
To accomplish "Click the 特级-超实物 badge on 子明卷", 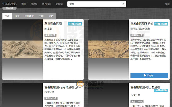I will tap(161, 24).
